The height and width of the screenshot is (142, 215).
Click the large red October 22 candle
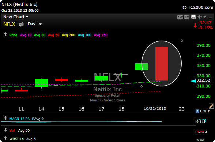pos(162,64)
